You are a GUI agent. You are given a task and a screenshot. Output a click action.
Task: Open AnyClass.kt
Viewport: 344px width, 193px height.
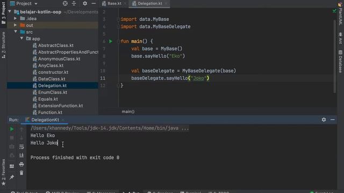point(51,65)
